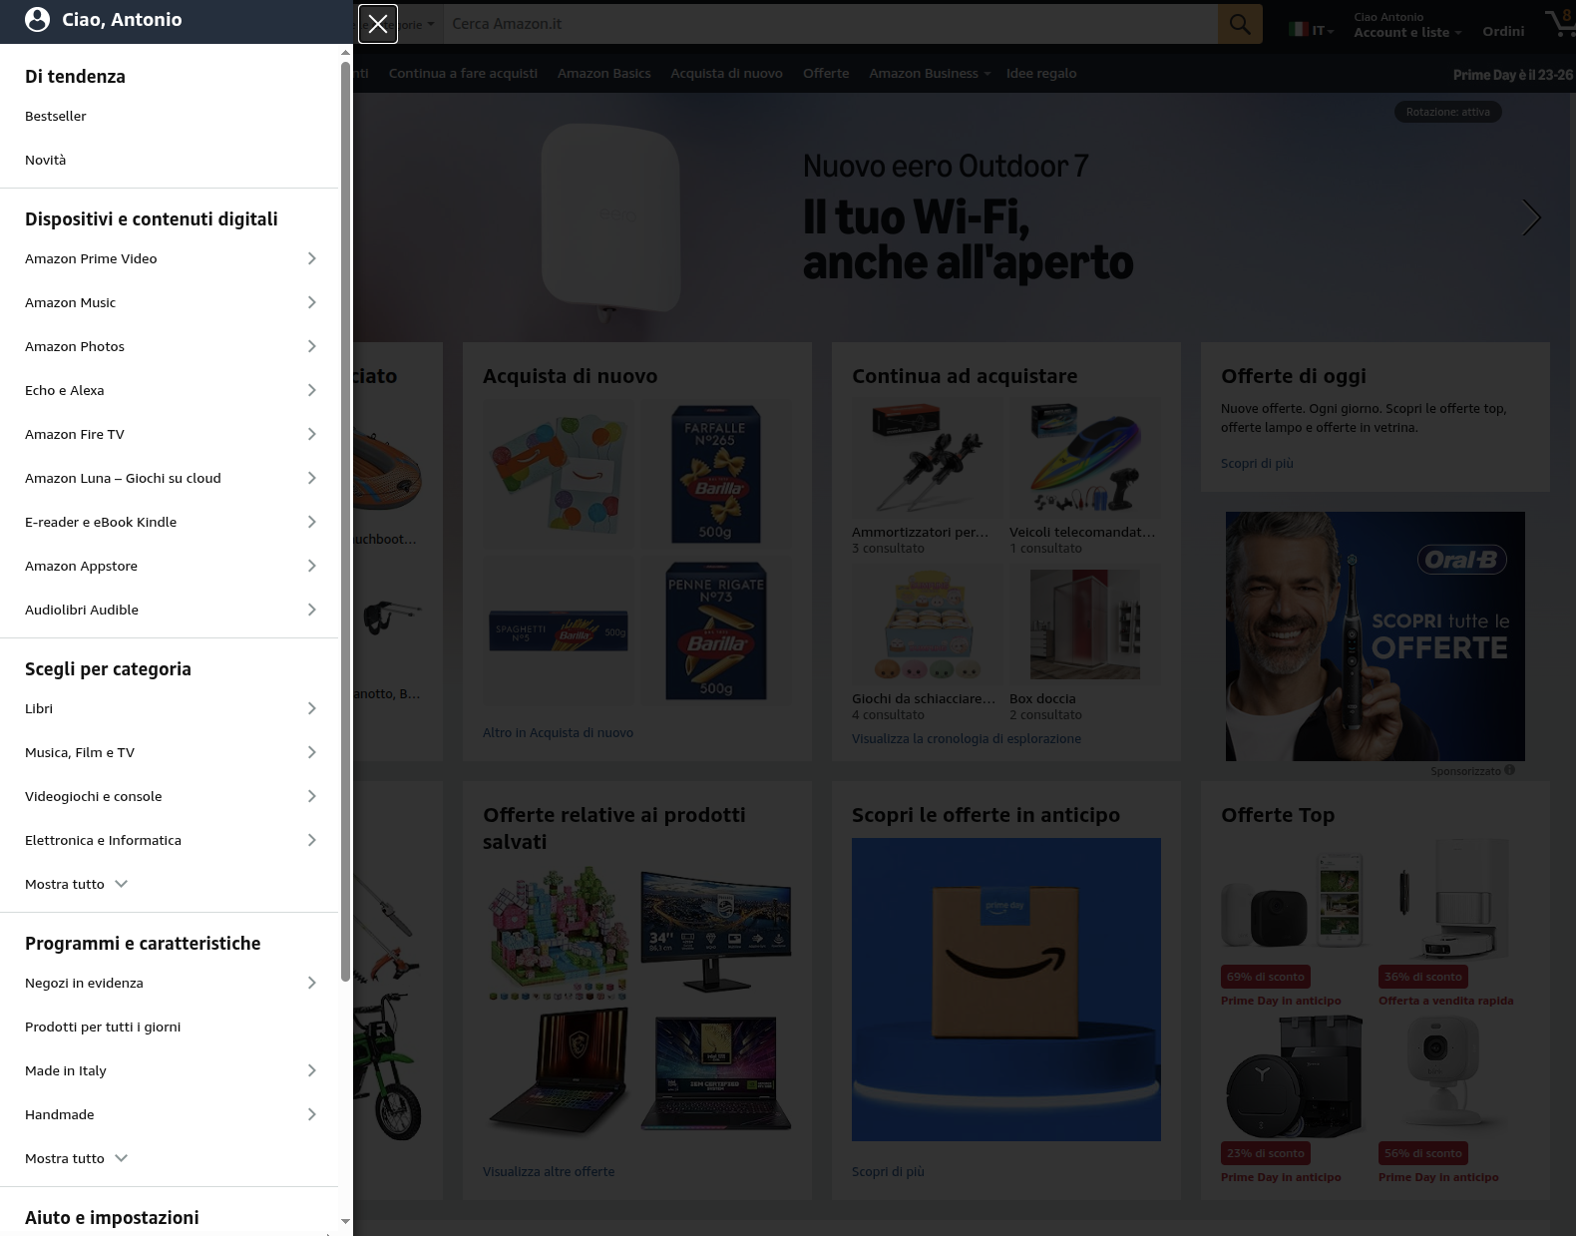Open Offerte in navigation bar
1576x1236 pixels.
826,73
